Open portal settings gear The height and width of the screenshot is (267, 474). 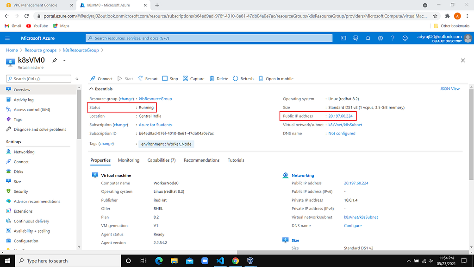click(380, 38)
